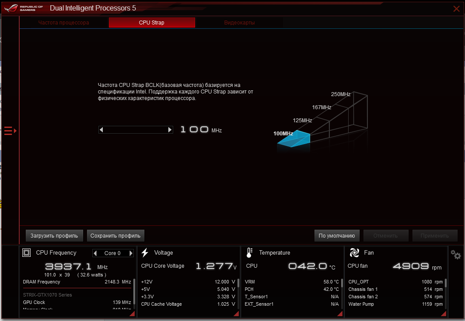Click По умолчанию button
Viewport: 465px width, 321px height.
[336, 236]
